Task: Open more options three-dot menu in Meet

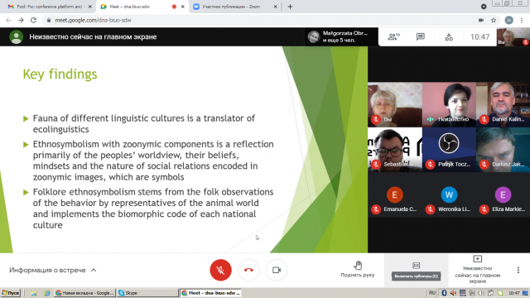Action: (x=518, y=270)
